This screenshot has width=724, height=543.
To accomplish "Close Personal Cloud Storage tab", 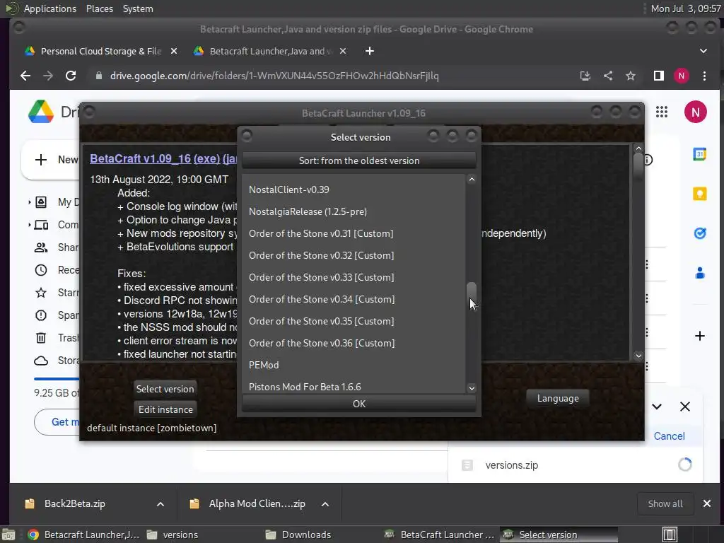I will point(174,51).
